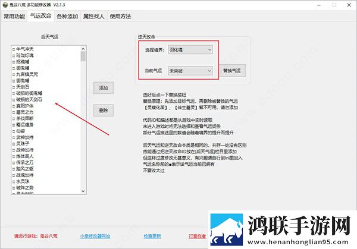This screenshot has width=357, height=249.
Task: Switch to the 常用功能 tab
Action: [x=14, y=17]
